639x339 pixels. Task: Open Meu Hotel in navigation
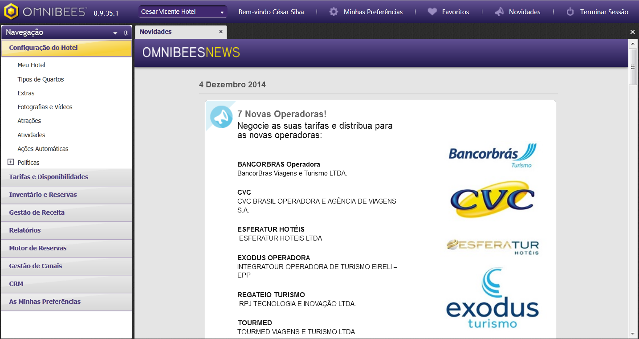click(x=31, y=65)
